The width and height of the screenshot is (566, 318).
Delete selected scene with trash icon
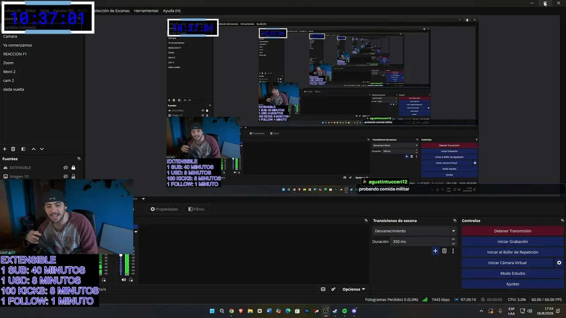click(x=13, y=149)
